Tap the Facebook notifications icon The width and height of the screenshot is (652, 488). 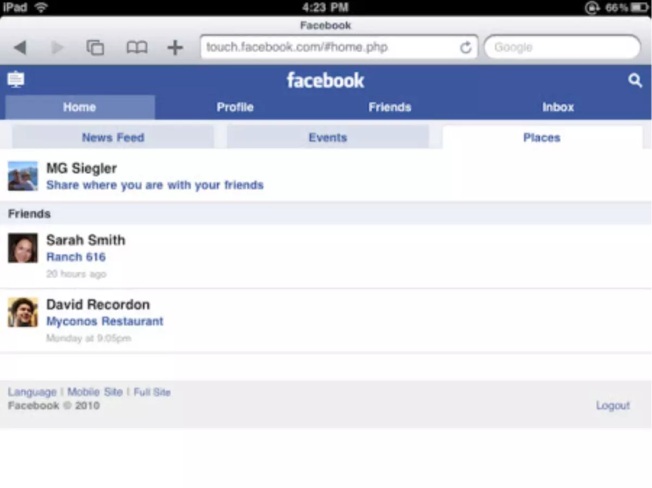point(16,80)
